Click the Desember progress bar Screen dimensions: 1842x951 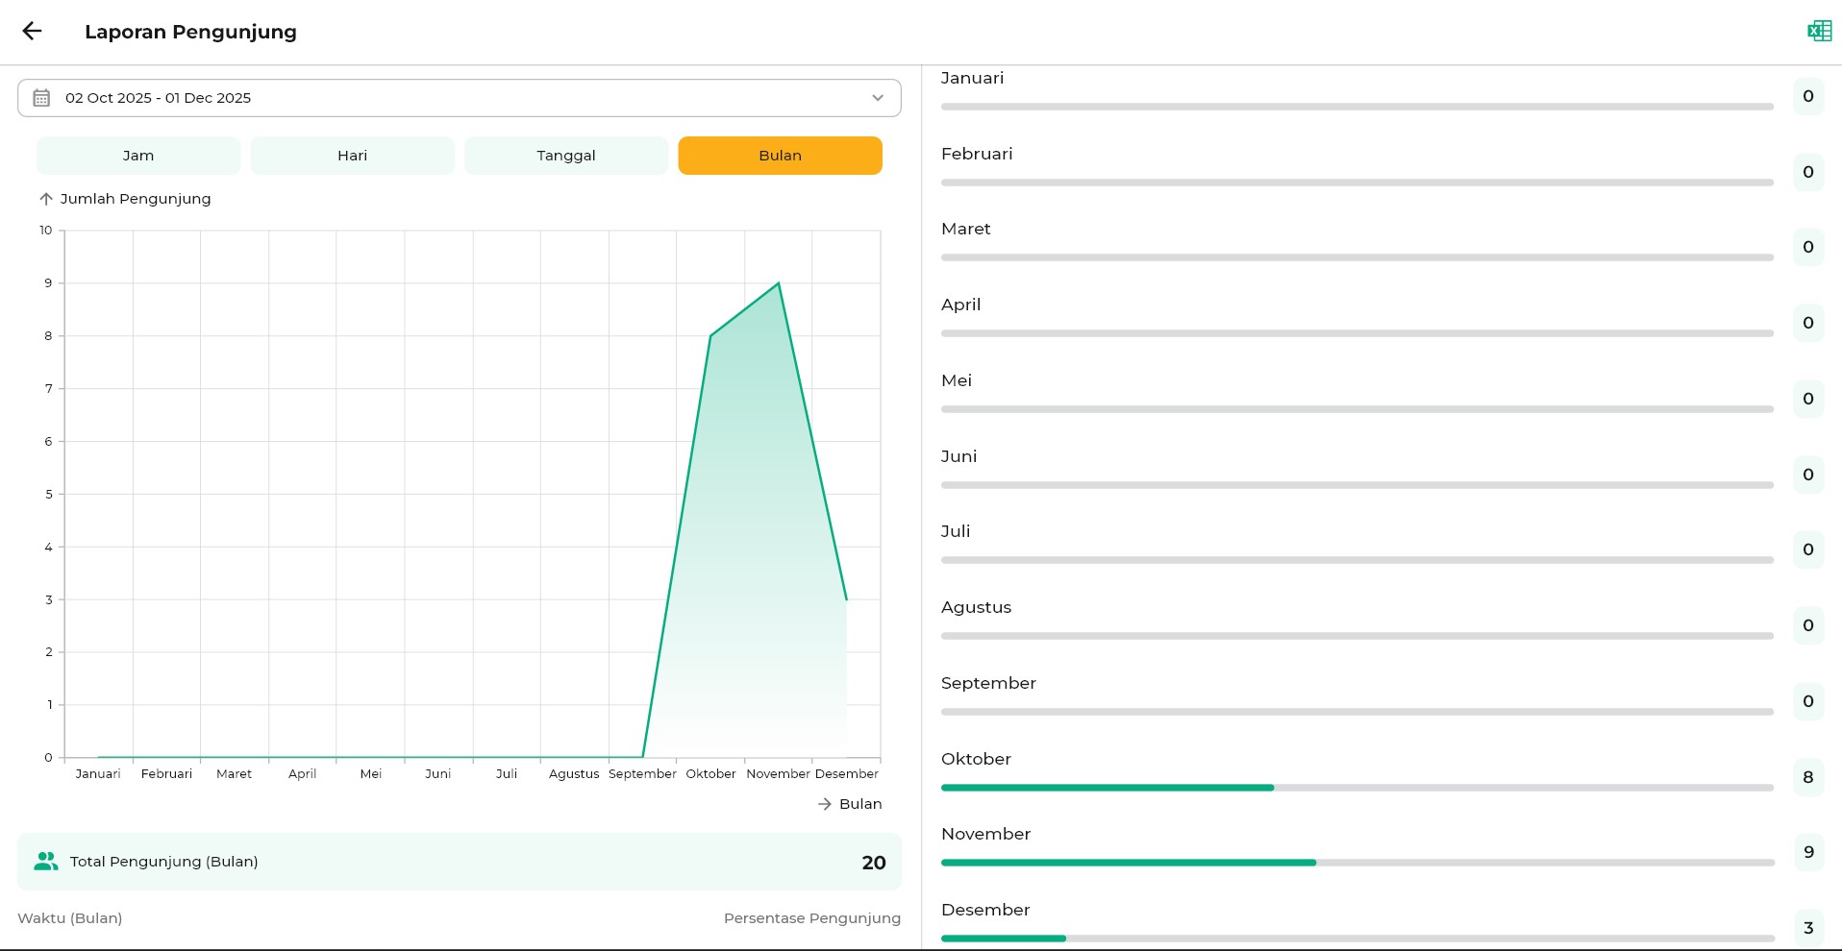[1357, 938]
